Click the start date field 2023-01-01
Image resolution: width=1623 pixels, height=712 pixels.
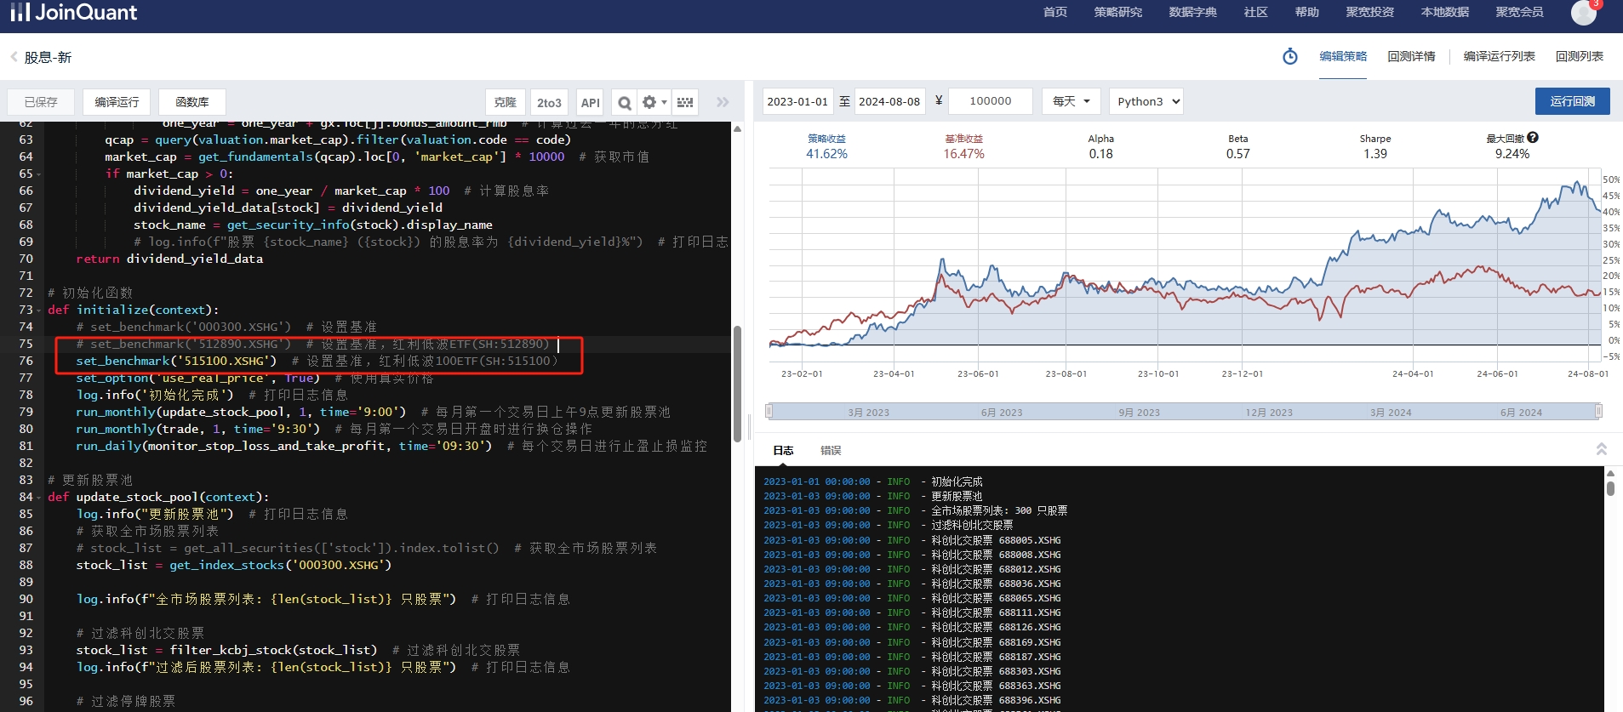(x=797, y=101)
